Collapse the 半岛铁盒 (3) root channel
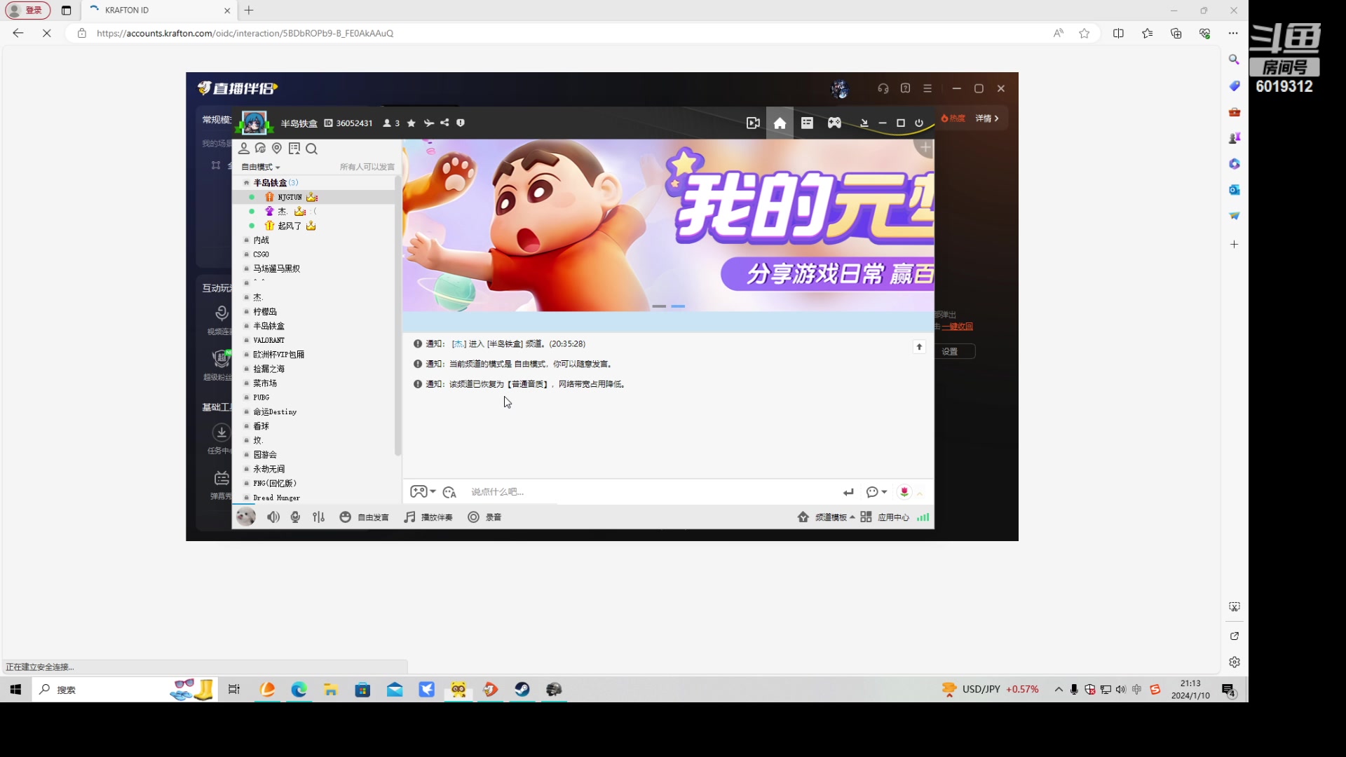 (x=247, y=183)
